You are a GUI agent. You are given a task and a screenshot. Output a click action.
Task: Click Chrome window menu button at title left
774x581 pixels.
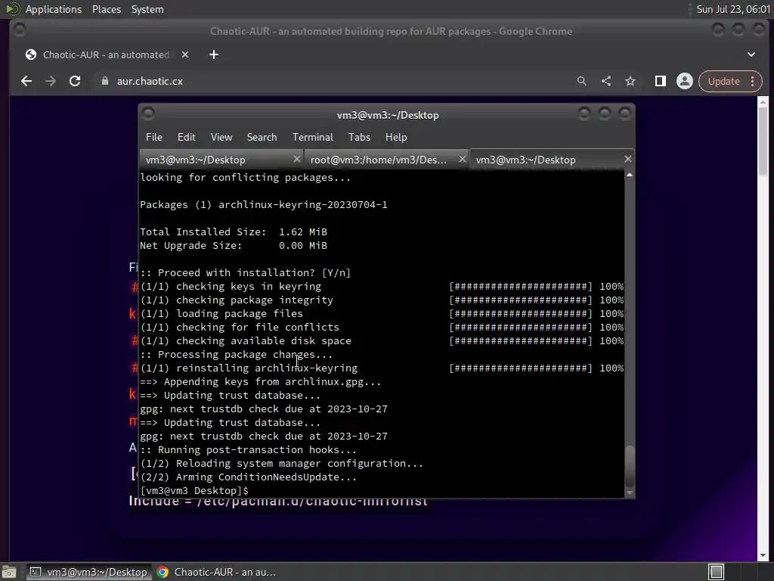20,30
